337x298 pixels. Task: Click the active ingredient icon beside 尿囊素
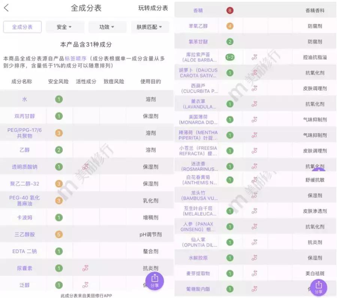pos(85,268)
